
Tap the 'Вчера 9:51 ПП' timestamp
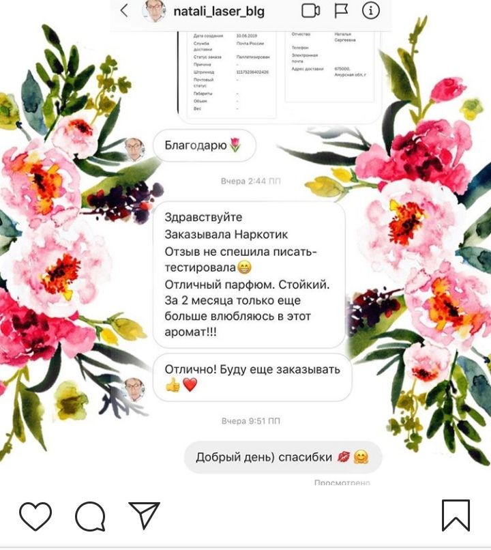[250, 420]
